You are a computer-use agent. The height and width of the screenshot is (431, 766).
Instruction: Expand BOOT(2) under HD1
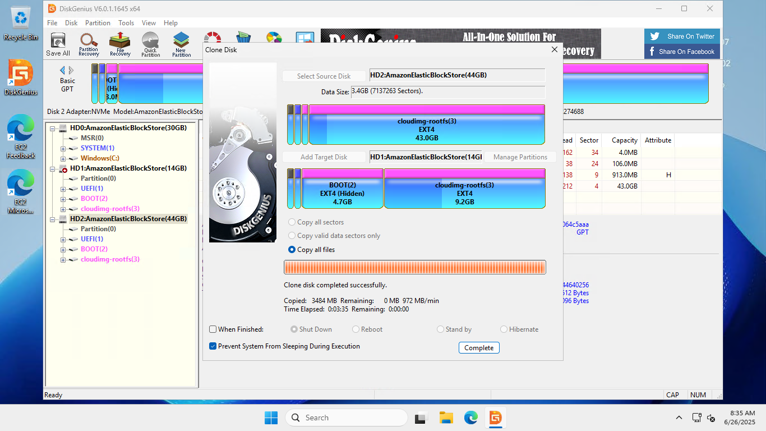[63, 199]
